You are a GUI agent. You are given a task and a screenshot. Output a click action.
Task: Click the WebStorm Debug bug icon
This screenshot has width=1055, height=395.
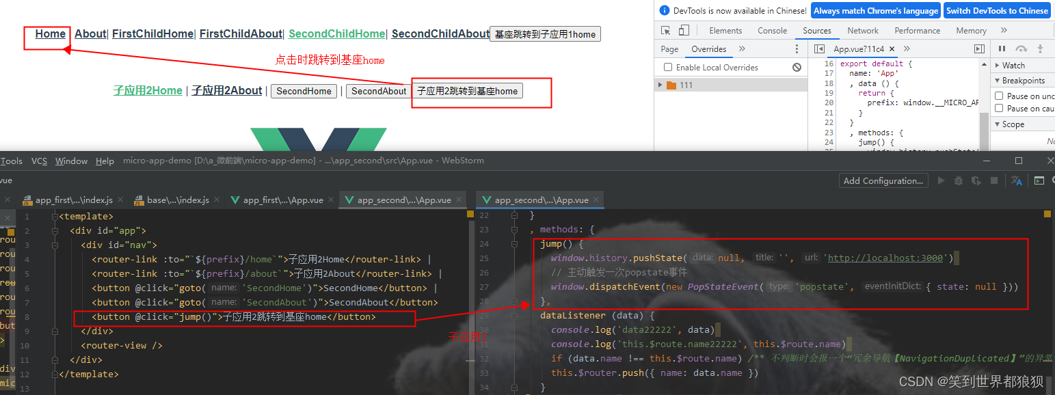(x=959, y=180)
